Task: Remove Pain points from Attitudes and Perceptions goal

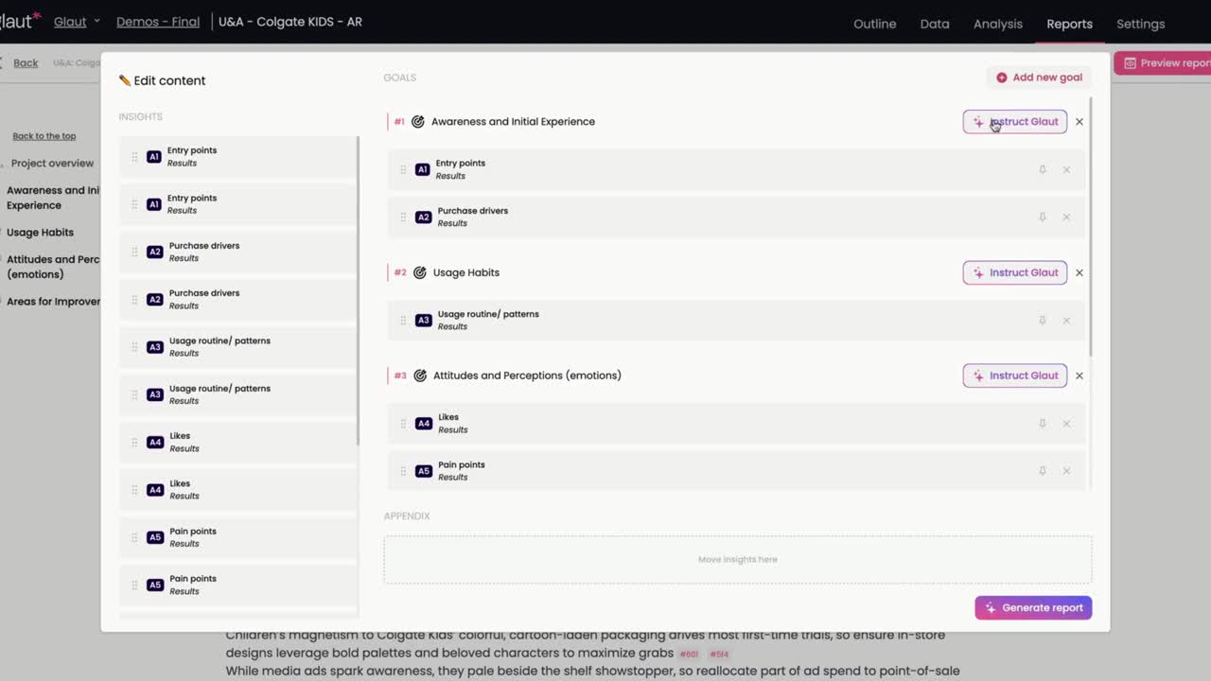Action: 1066,470
